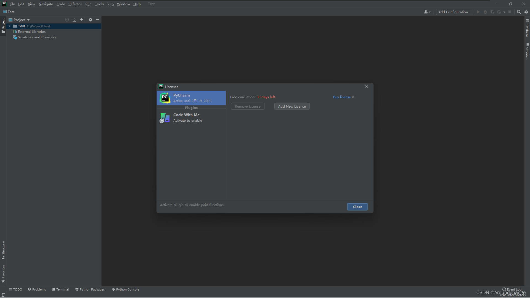This screenshot has height=298, width=530.
Task: Open the Python Packages tool window
Action: pos(90,289)
